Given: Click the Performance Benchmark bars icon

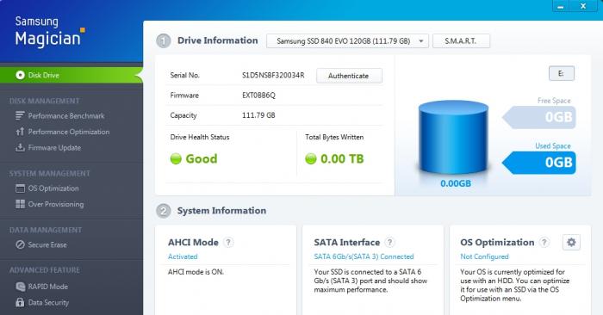Looking at the screenshot, I should (20, 115).
